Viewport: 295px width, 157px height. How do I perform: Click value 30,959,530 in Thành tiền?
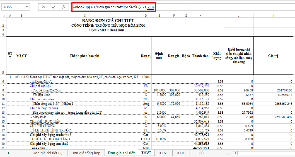click(x=200, y=86)
